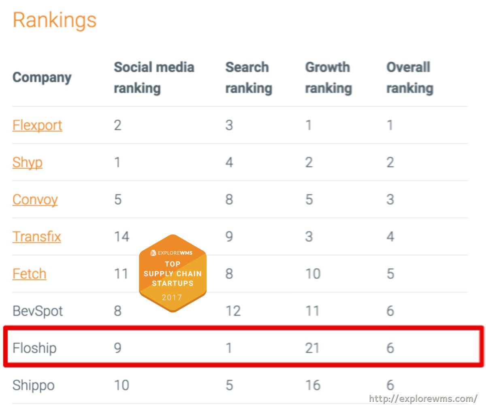The image size is (486, 405).
Task: Click Transfix's social media ranking 14
Action: [x=122, y=237]
